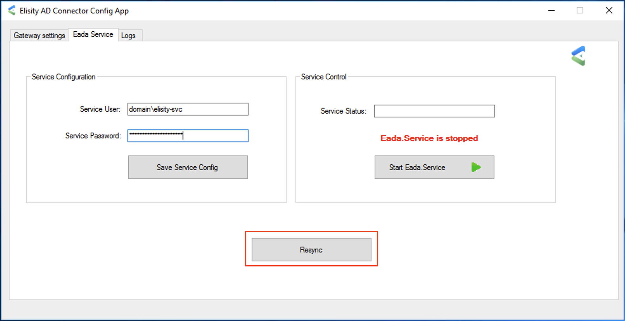Click the 'Service Control' group label
The height and width of the screenshot is (321, 625).
[x=324, y=77]
